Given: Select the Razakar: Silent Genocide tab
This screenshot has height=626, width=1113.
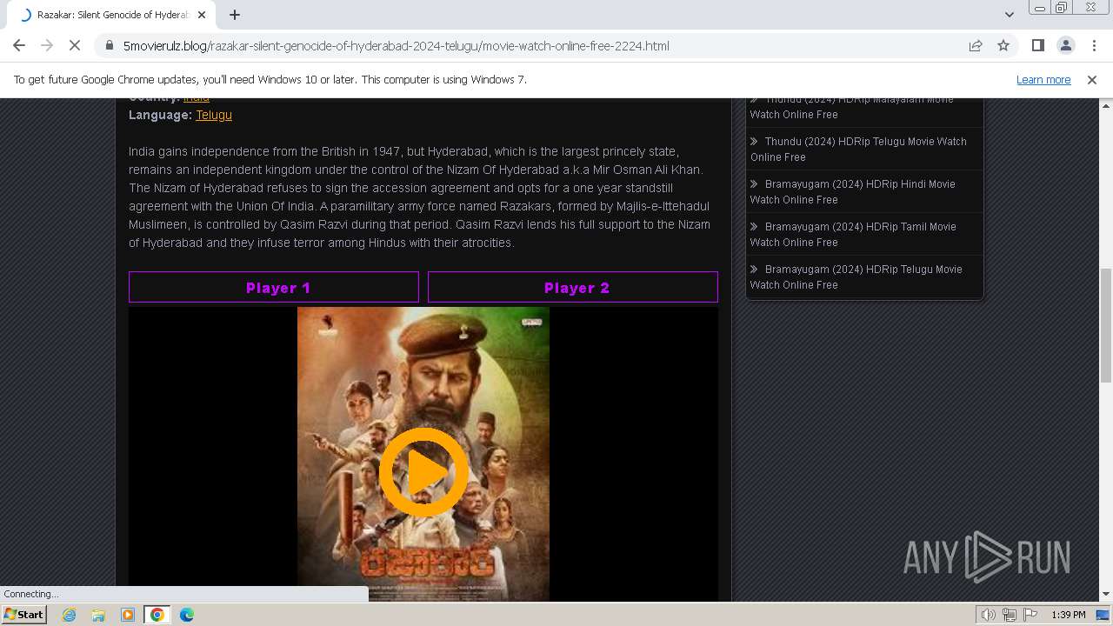Looking at the screenshot, I should click(x=110, y=15).
